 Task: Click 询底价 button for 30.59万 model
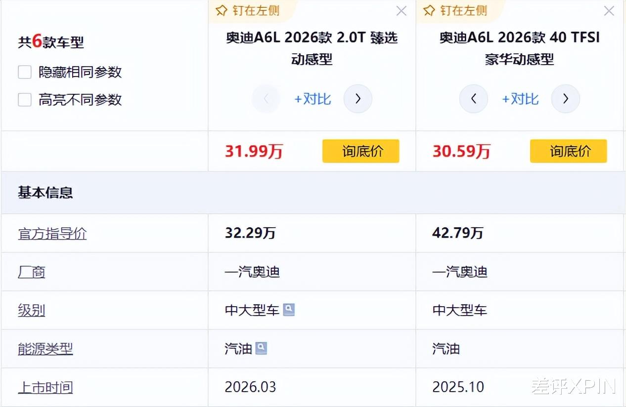[568, 151]
